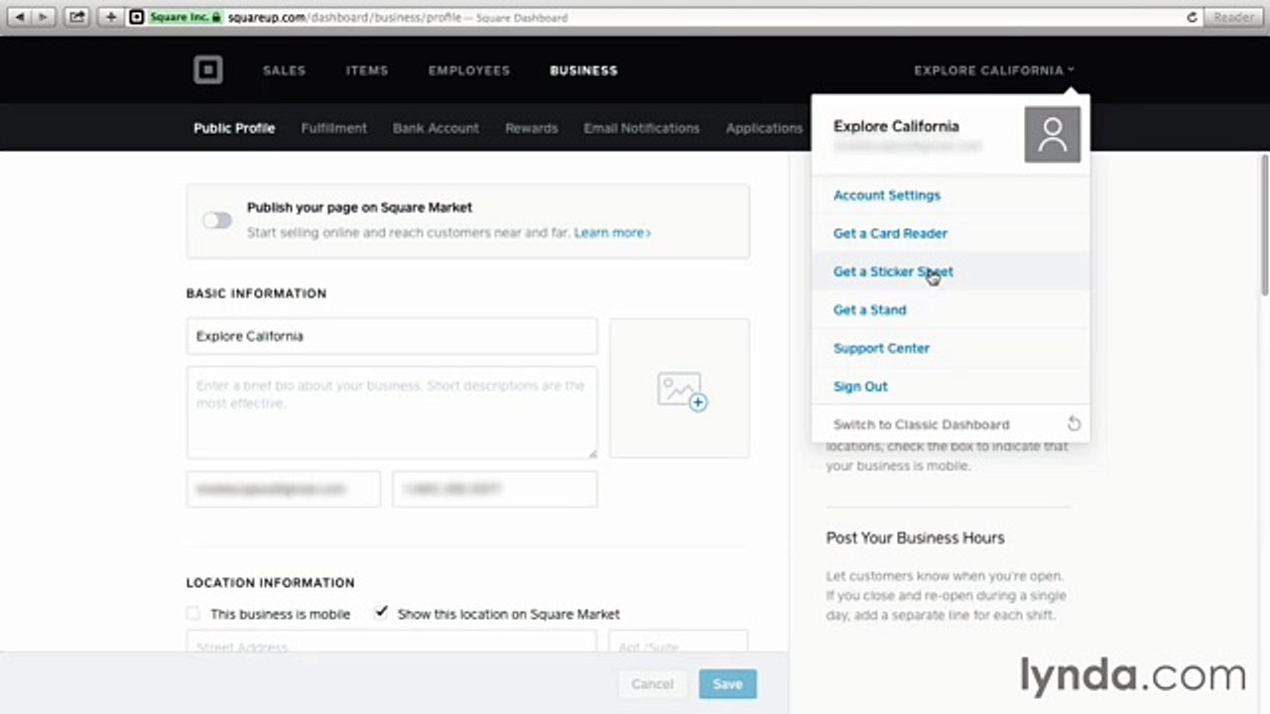Click the business bio text area
Viewport: 1270px width, 714px height.
point(392,413)
